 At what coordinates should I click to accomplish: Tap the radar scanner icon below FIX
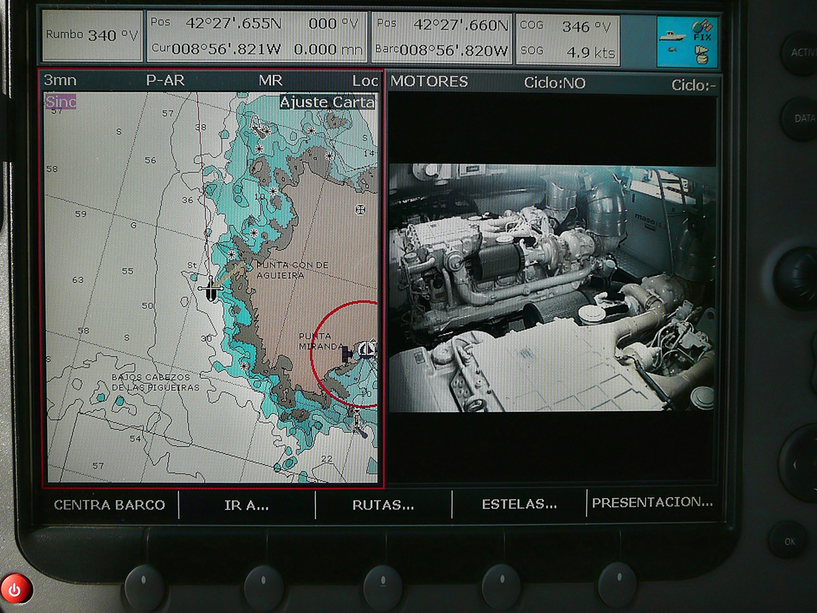click(702, 55)
